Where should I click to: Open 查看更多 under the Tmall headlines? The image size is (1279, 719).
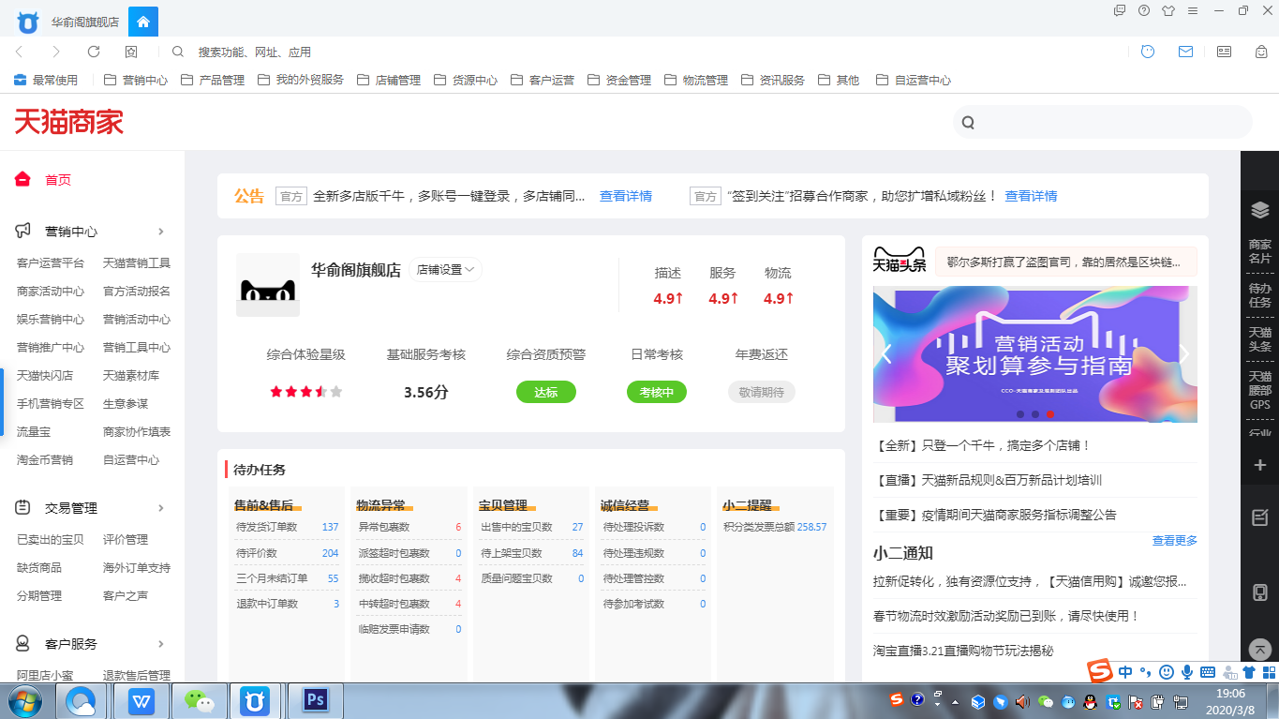click(1175, 540)
